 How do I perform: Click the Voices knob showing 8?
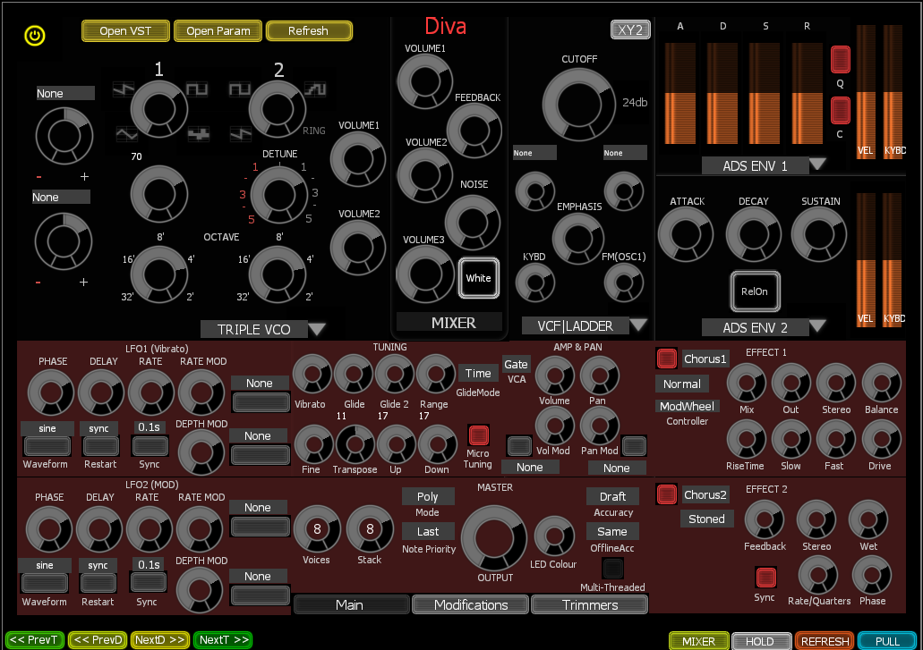point(317,529)
